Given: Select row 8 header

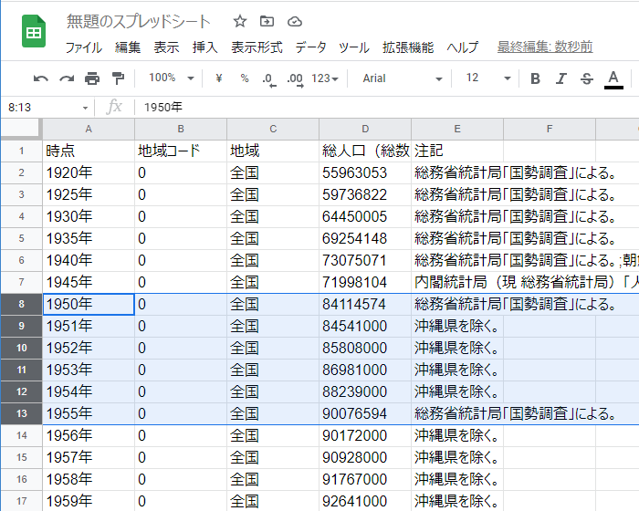Looking at the screenshot, I should pos(21,304).
